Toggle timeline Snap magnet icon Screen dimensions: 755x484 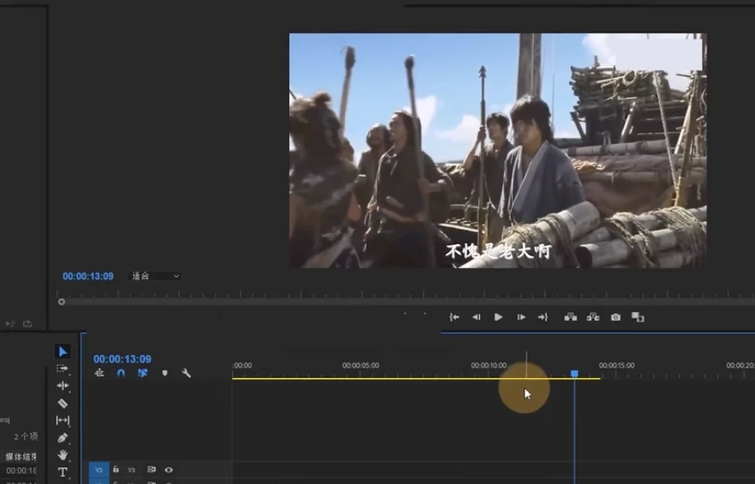[x=121, y=373]
